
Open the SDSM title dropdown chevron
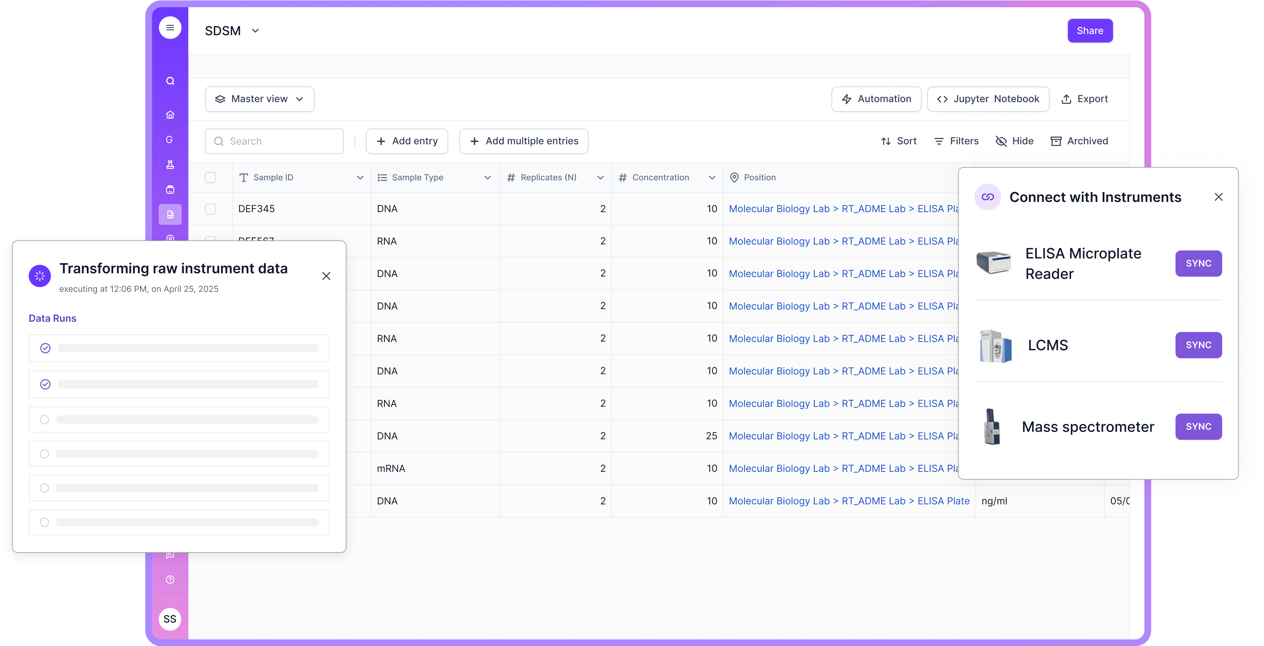(255, 31)
